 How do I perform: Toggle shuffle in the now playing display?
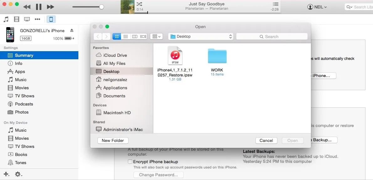pos(139,4)
